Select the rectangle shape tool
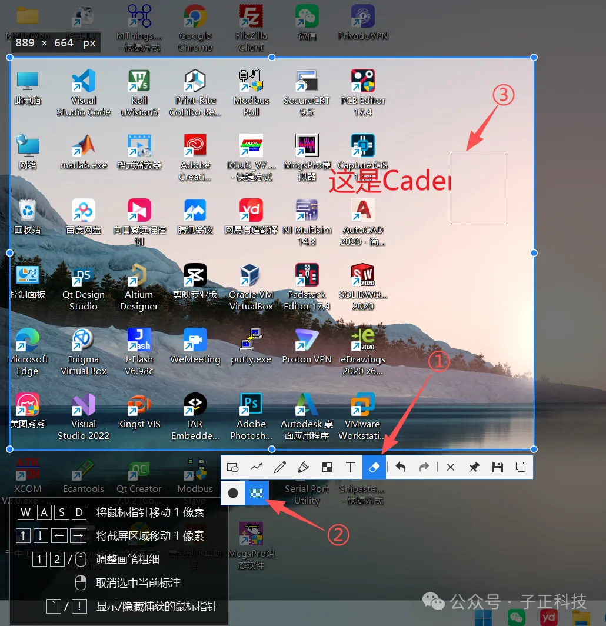This screenshot has height=626, width=606. [x=233, y=467]
